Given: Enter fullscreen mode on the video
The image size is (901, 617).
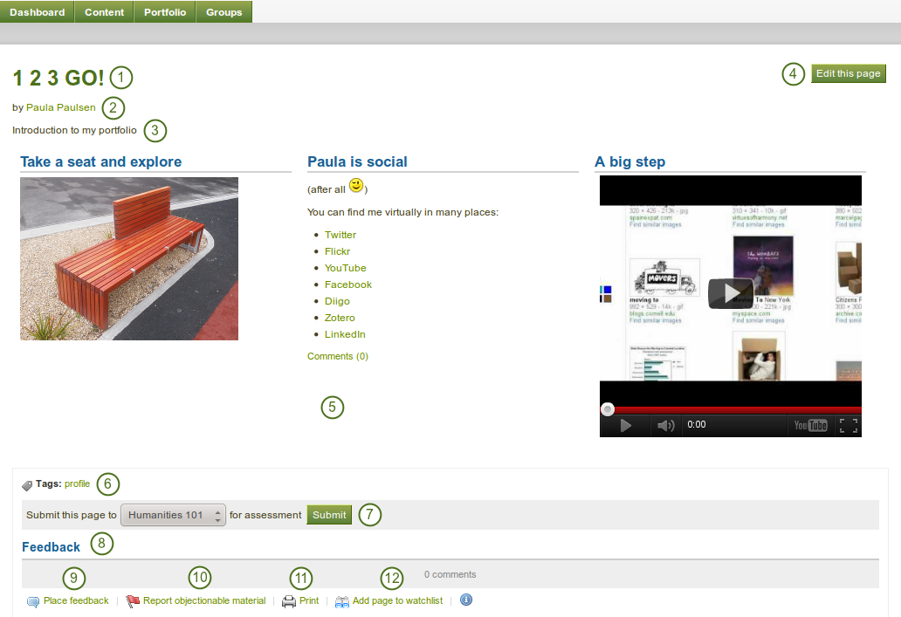Looking at the screenshot, I should (848, 426).
